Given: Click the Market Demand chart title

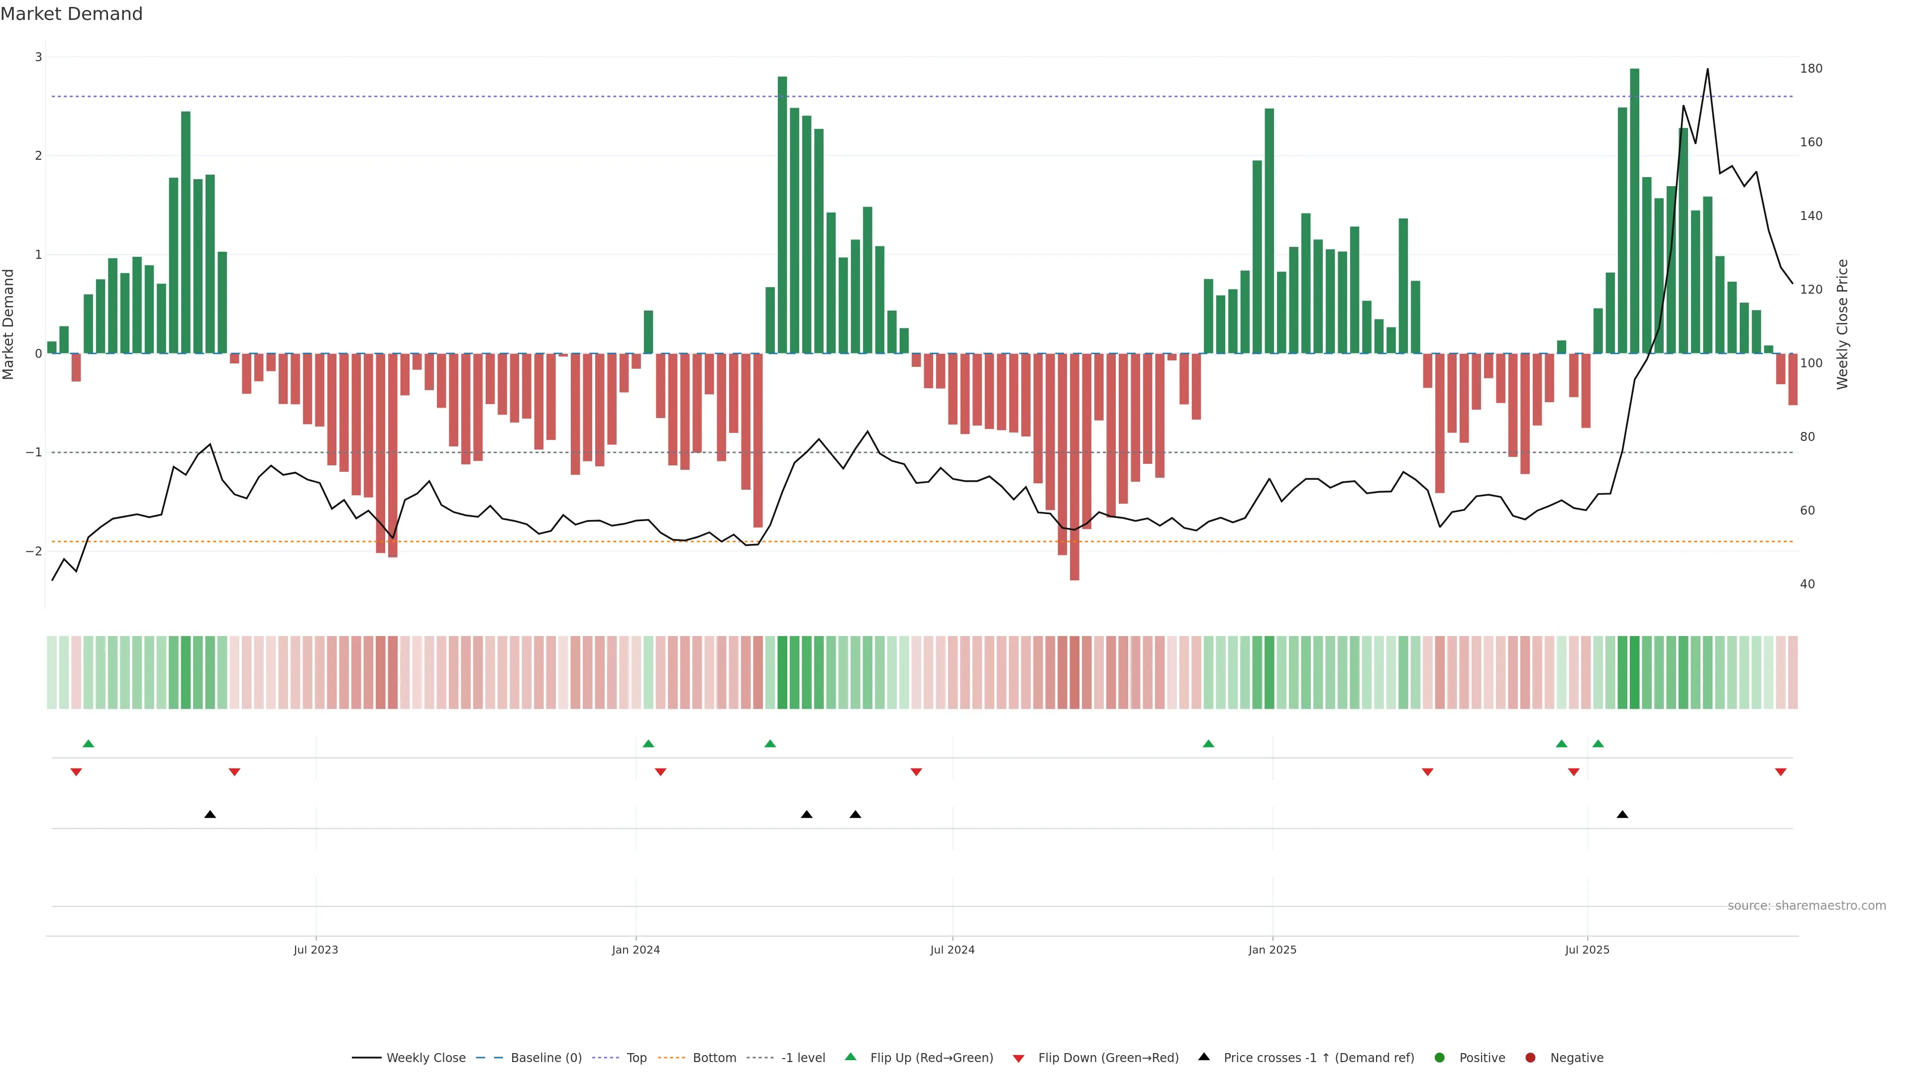Looking at the screenshot, I should pyautogui.click(x=71, y=14).
